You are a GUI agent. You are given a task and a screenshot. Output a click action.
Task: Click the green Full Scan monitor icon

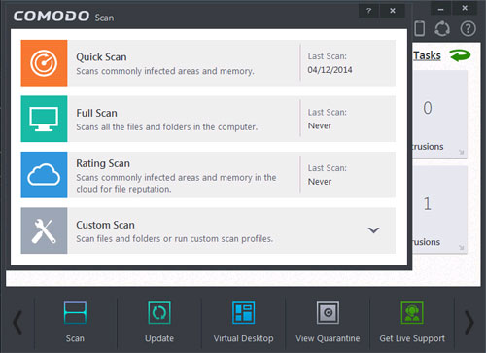44,119
